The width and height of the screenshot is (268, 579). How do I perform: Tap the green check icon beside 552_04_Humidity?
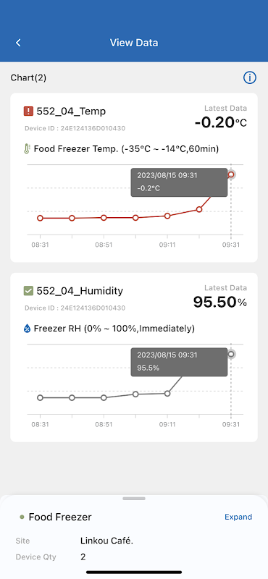28,291
